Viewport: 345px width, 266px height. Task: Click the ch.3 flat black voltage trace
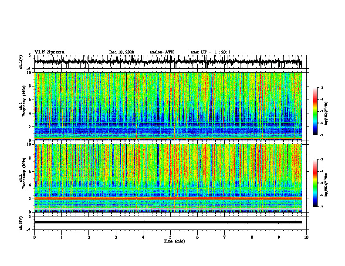coord(168,223)
